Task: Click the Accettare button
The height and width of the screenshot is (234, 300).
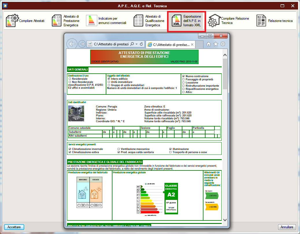Action: [14, 227]
